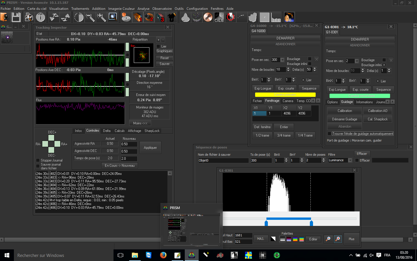This screenshot has height=261, width=417.
Task: Select the camera 3 toolbar icon
Action: point(160,17)
